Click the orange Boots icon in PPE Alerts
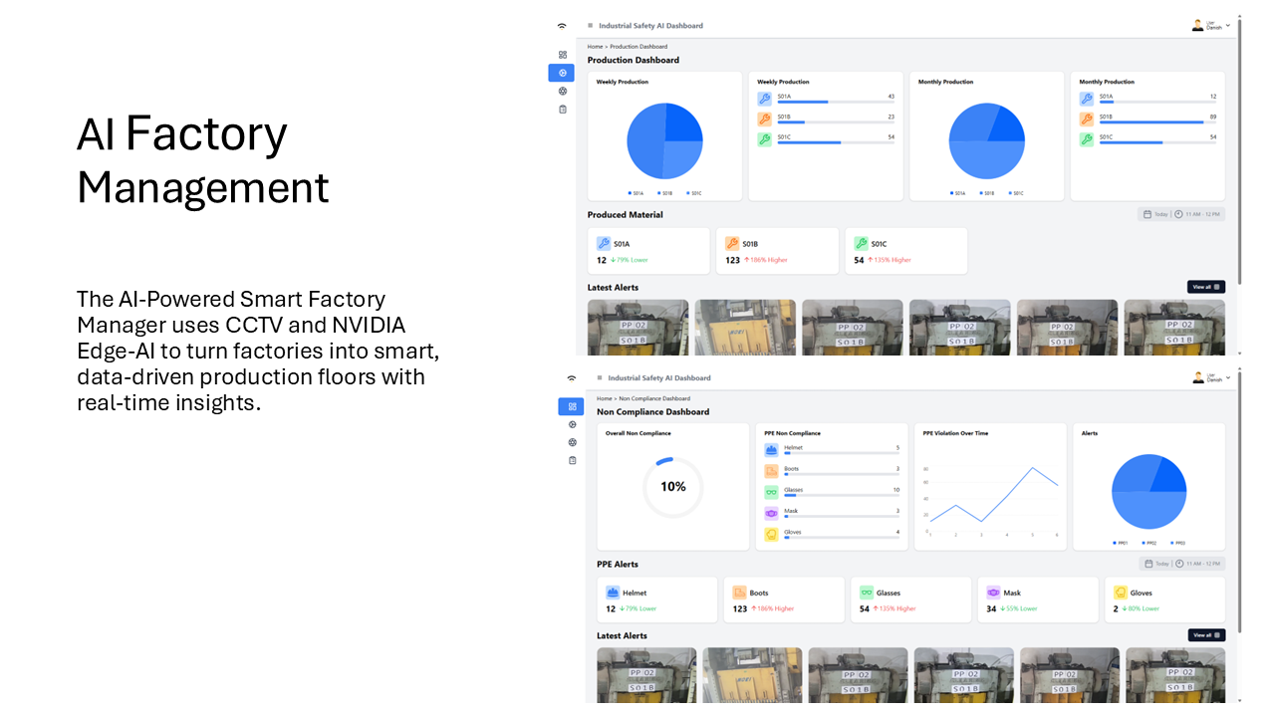The image size is (1275, 717). pos(739,593)
